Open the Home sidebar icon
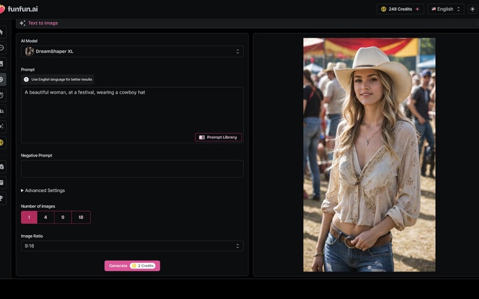The width and height of the screenshot is (479, 299). [x=2, y=32]
